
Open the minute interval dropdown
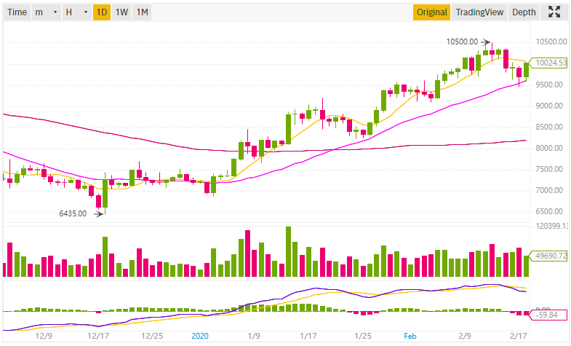pyautogui.click(x=47, y=12)
